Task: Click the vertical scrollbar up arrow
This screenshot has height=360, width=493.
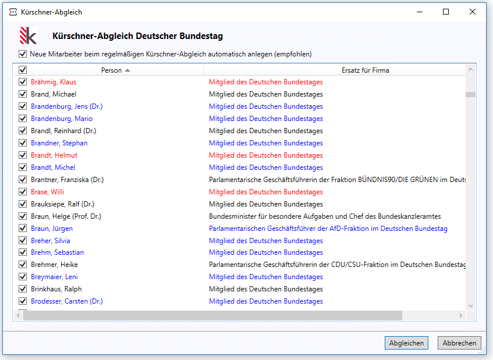Action: pyautogui.click(x=470, y=69)
